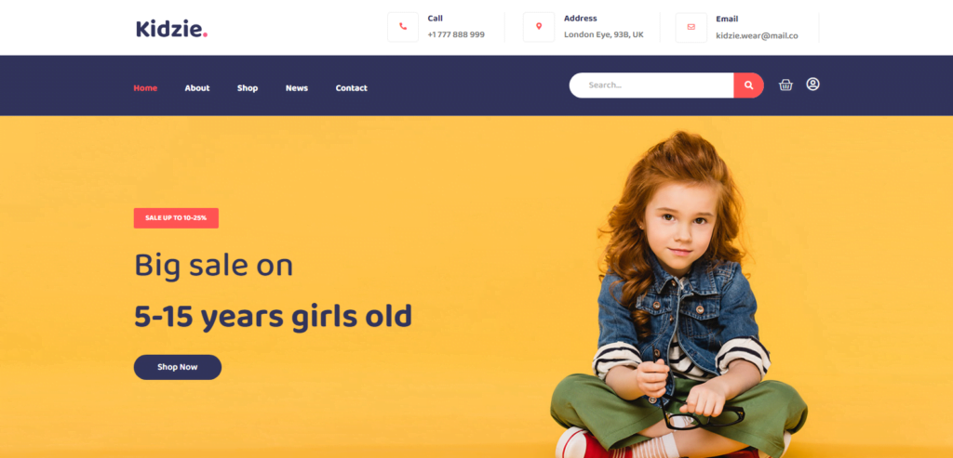Click the Kidzie logo
Image resolution: width=953 pixels, height=458 pixels.
172,29
